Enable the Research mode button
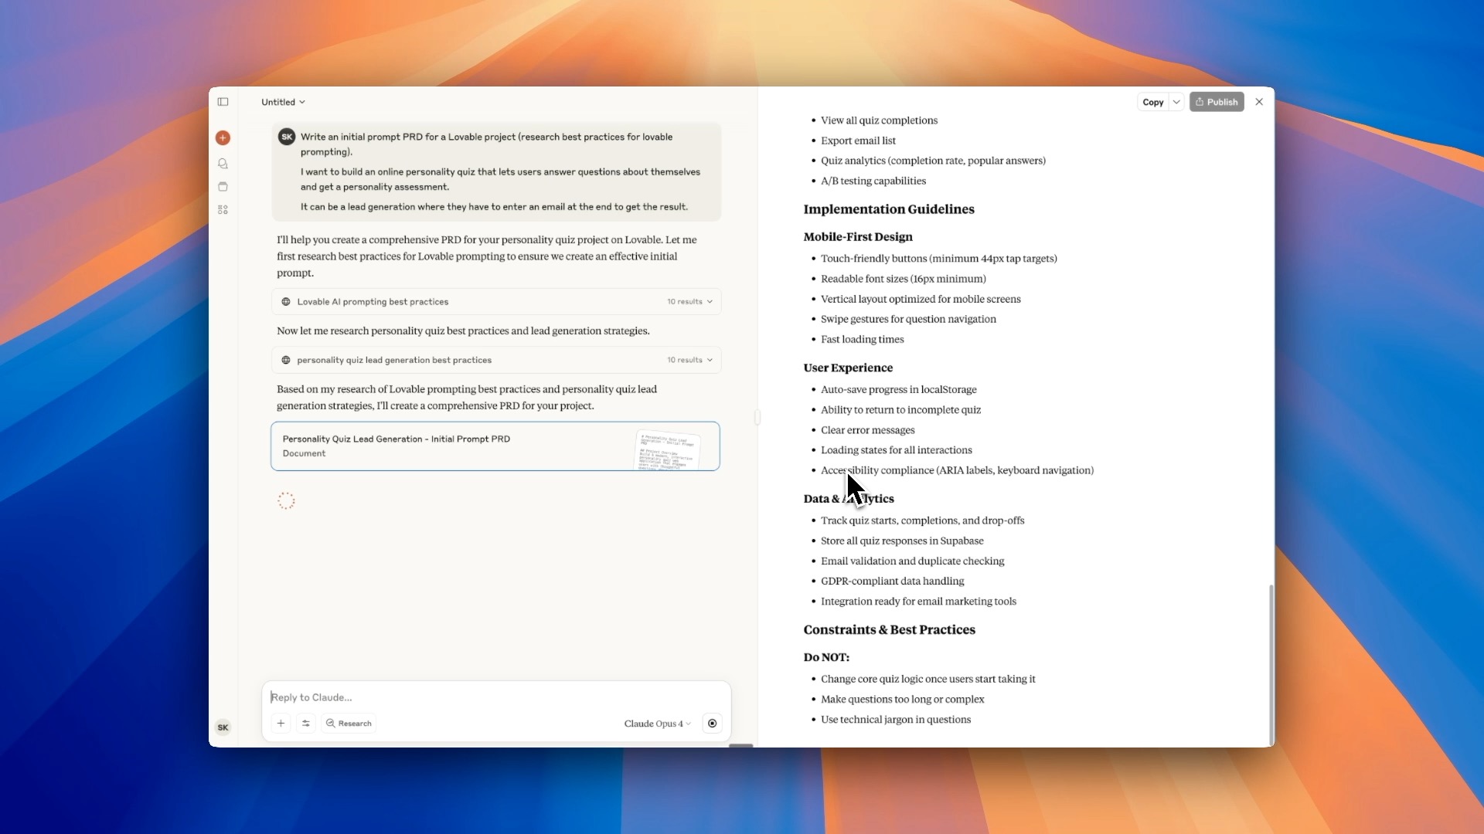1484x834 pixels. point(349,724)
